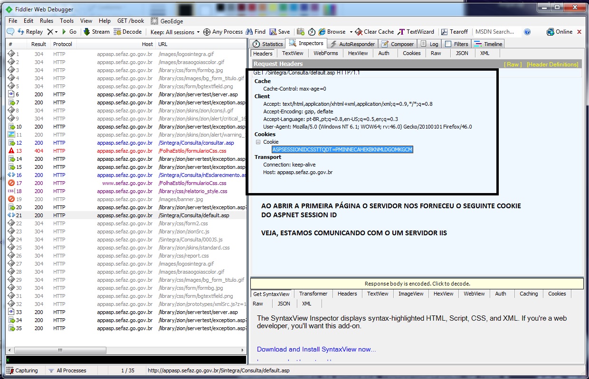Select the response Caching tab

click(x=529, y=294)
